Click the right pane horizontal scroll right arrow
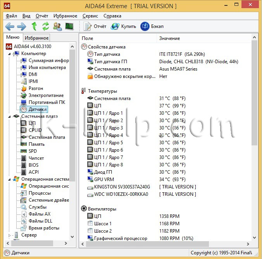This screenshot has width=262, height=259. (x=248, y=244)
